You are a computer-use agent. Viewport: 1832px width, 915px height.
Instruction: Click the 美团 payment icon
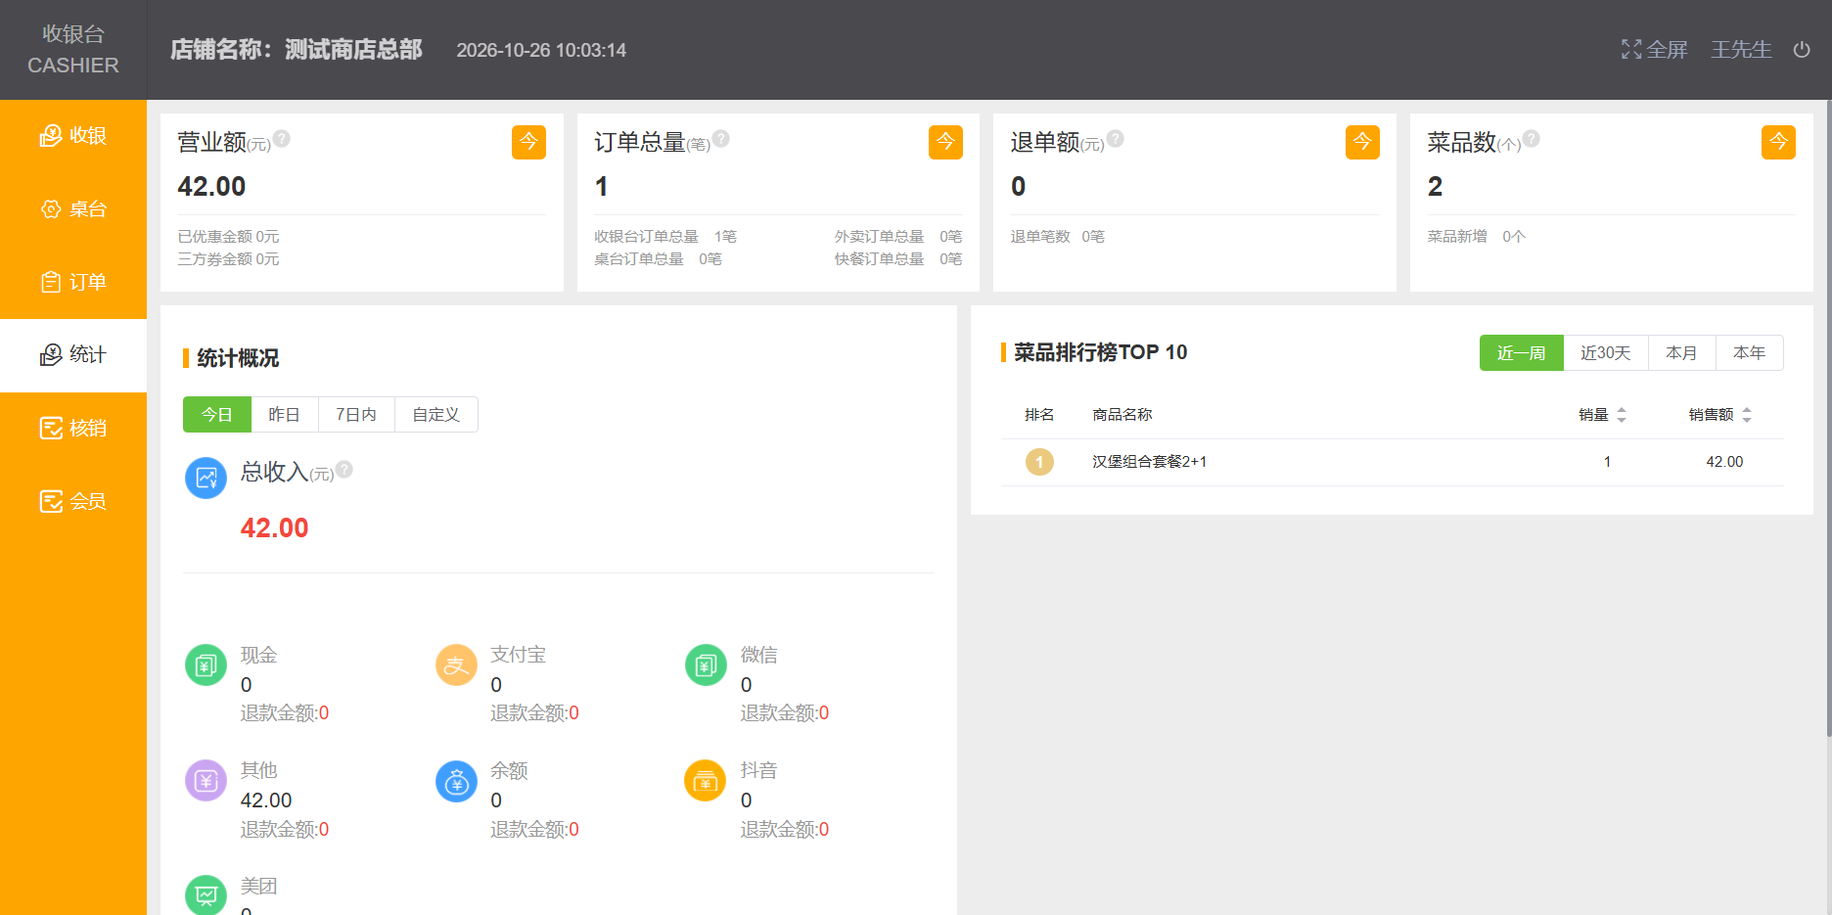coord(206,894)
